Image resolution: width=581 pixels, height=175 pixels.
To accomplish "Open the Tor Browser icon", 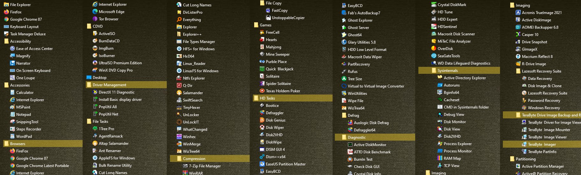I will coord(95,19).
